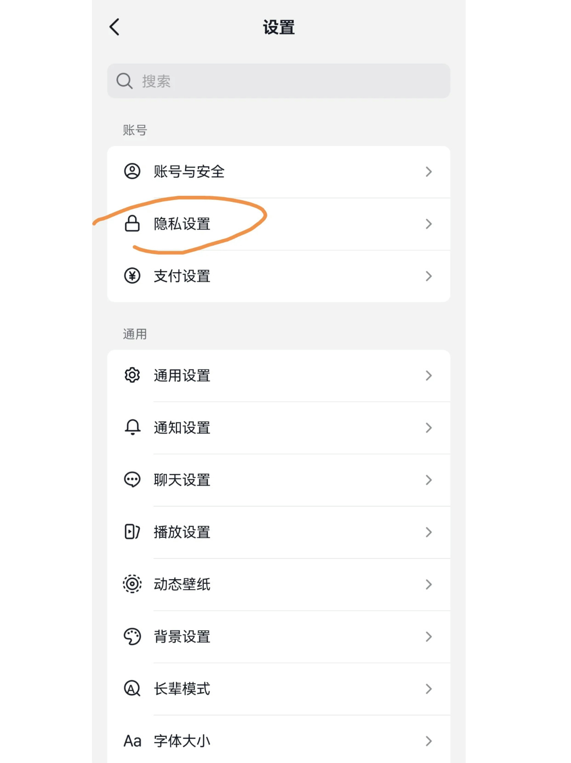Click the palette icon beside 背景设置

pos(132,637)
